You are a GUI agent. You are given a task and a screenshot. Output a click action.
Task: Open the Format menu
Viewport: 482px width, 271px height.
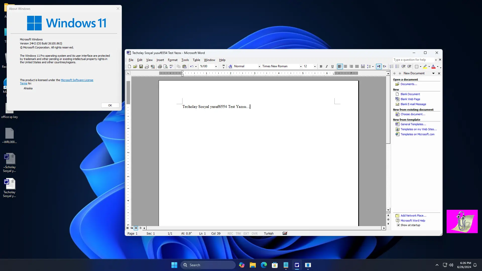(173, 60)
